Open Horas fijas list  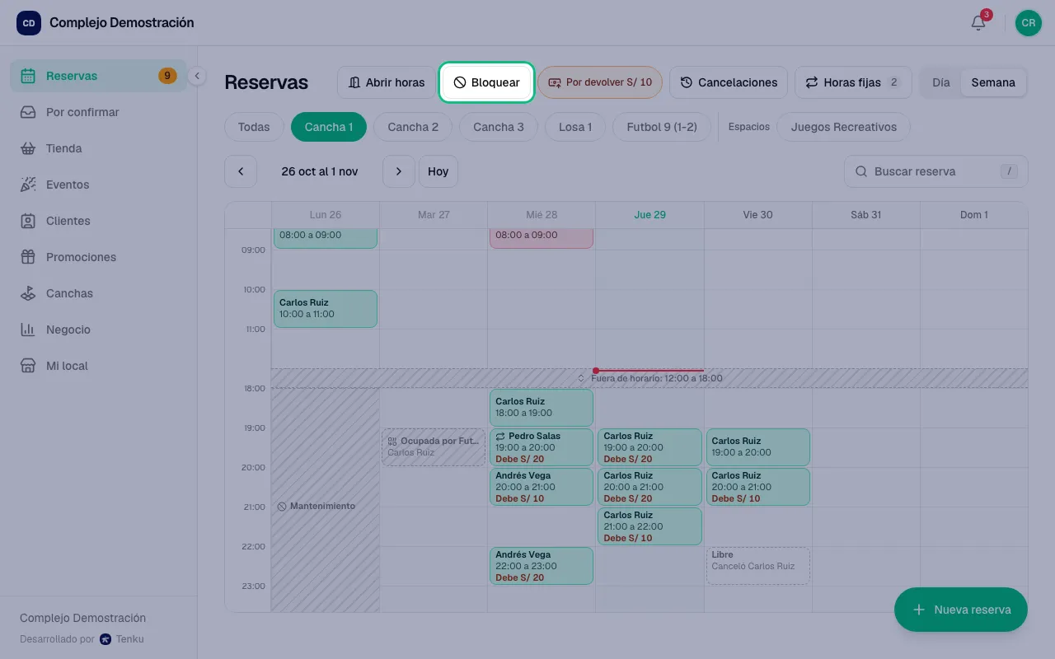853,82
